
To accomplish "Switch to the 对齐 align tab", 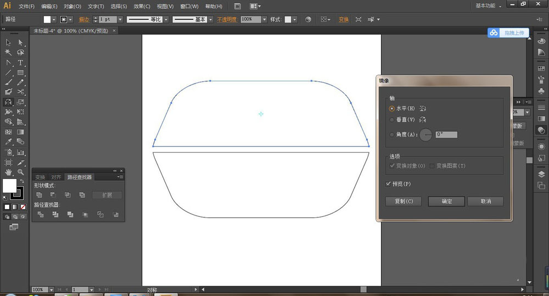I will tap(56, 177).
